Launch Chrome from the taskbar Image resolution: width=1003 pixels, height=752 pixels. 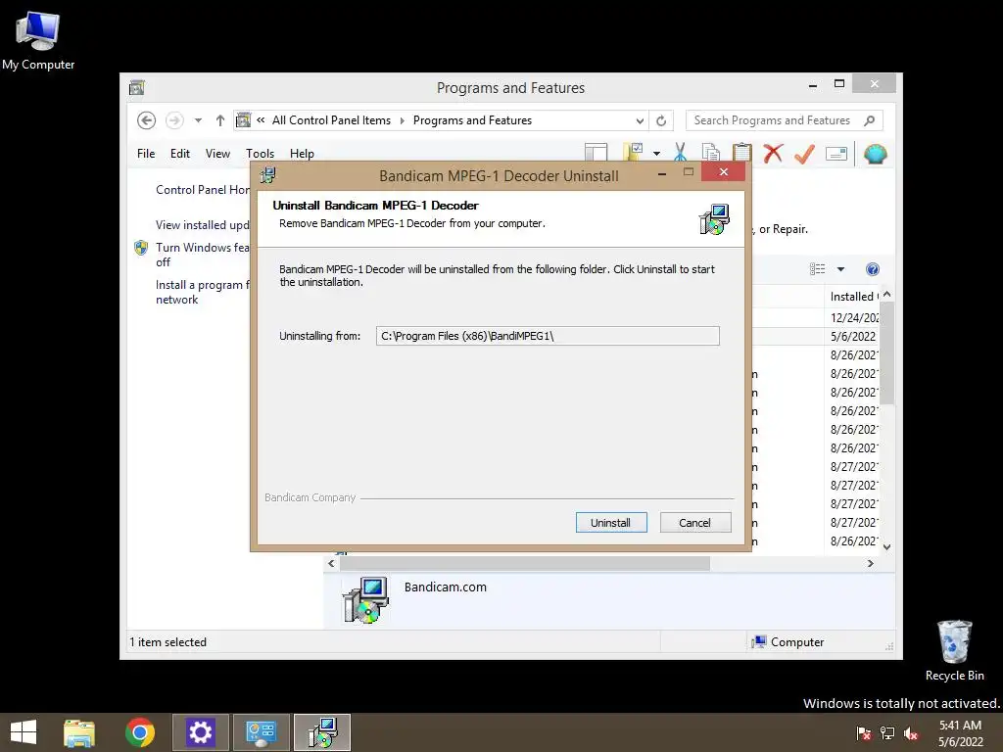coord(139,732)
